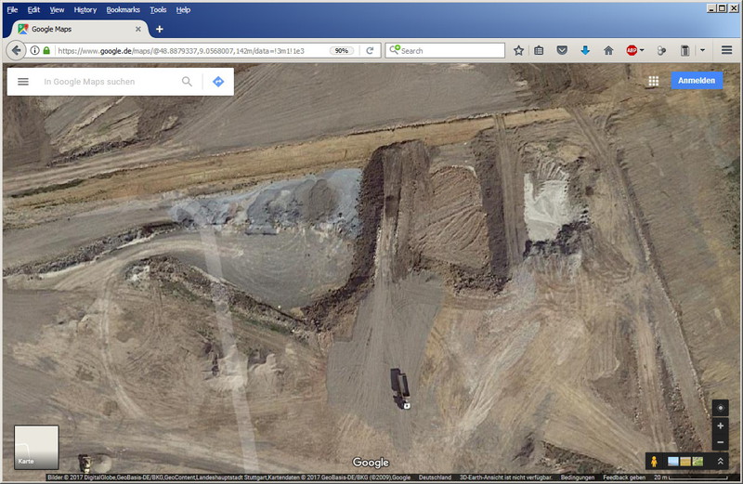Zoom out with the minus button

click(x=721, y=442)
